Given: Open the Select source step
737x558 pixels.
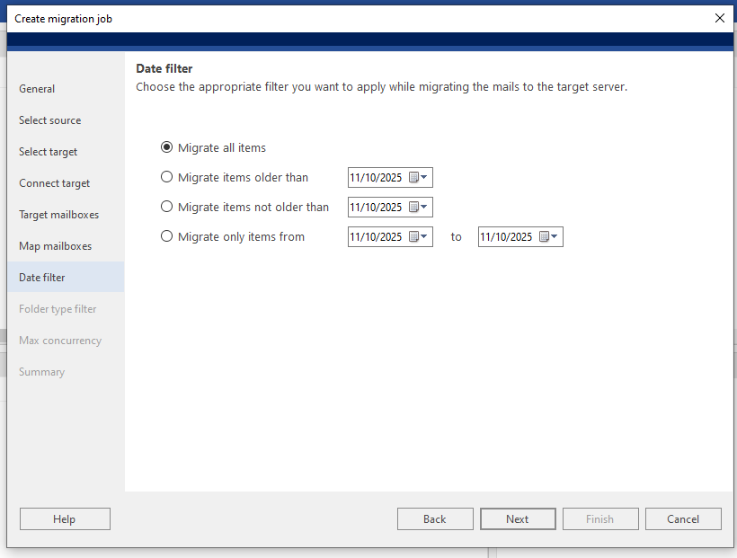Looking at the screenshot, I should coord(49,120).
